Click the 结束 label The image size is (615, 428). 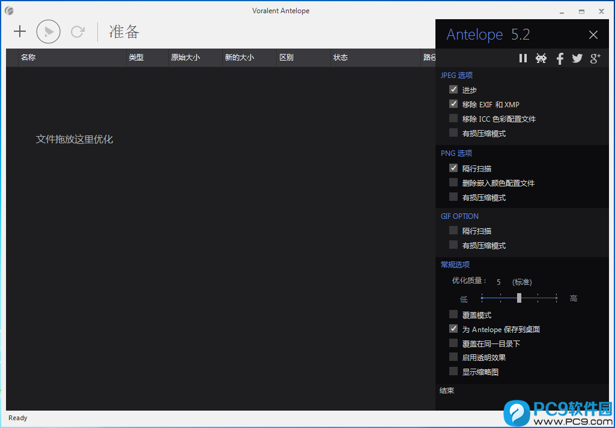click(447, 390)
